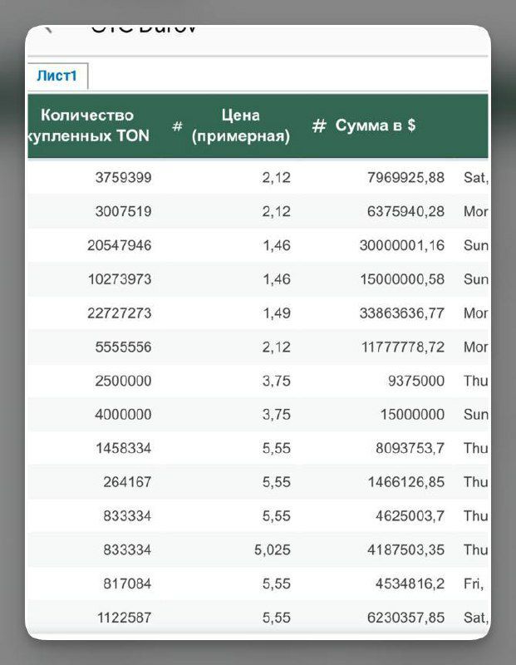Select cell with quantity 1458334
Image resolution: width=516 pixels, height=665 pixels.
point(123,448)
